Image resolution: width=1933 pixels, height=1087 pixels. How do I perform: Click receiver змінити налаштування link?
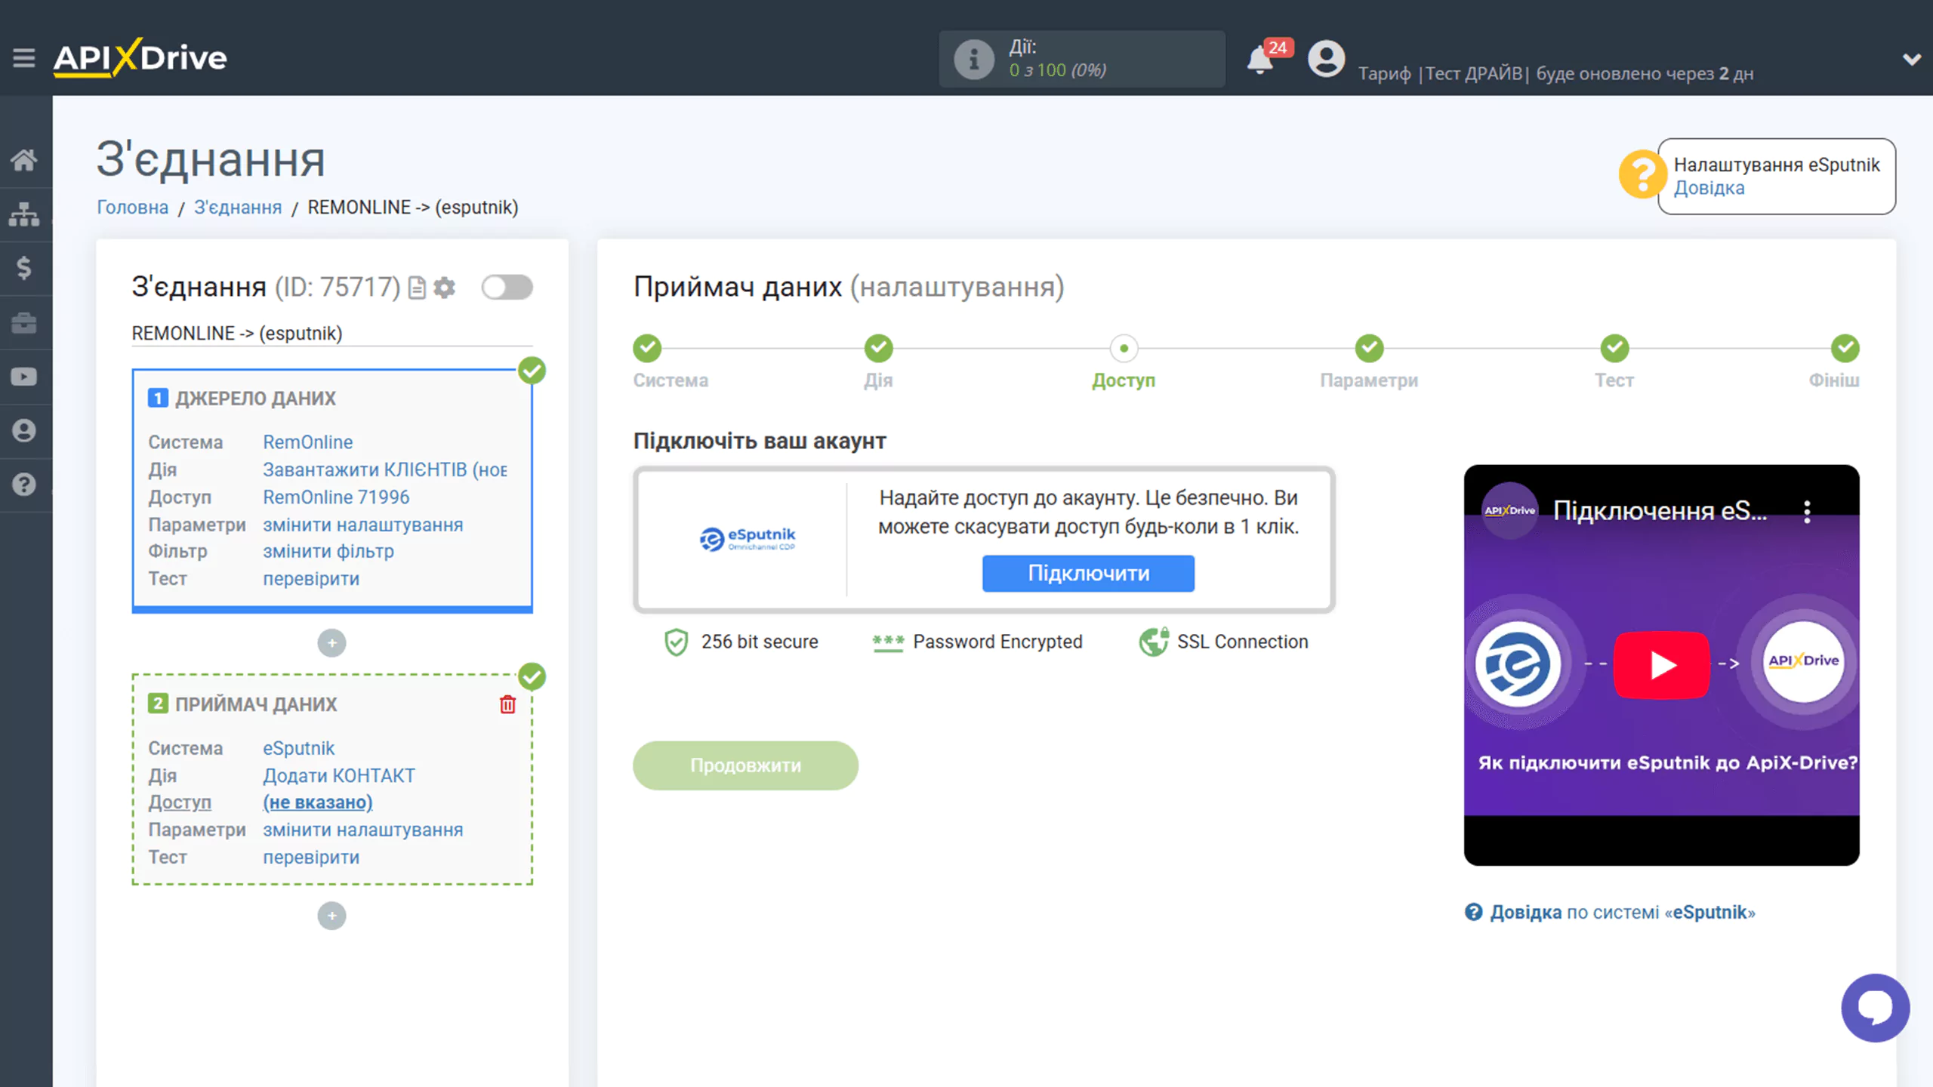pyautogui.click(x=362, y=830)
